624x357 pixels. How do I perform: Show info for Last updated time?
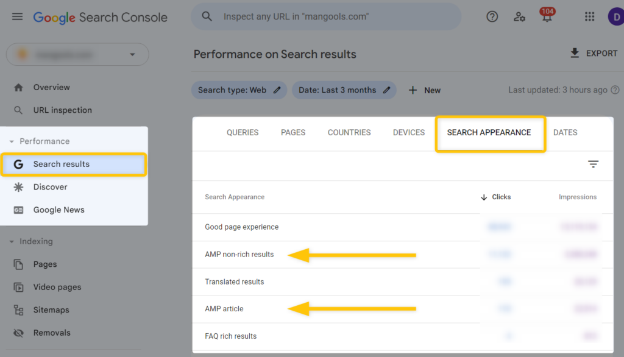(x=615, y=90)
